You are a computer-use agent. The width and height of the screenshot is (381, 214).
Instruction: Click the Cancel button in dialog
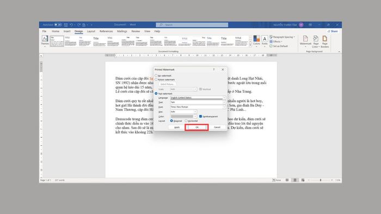coord(217,127)
